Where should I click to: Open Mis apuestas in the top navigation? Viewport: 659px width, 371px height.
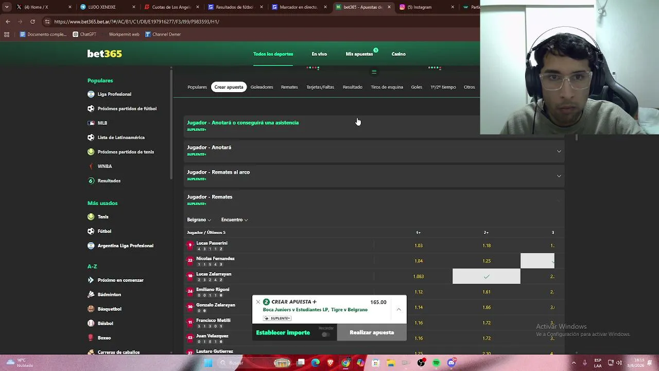(359, 54)
